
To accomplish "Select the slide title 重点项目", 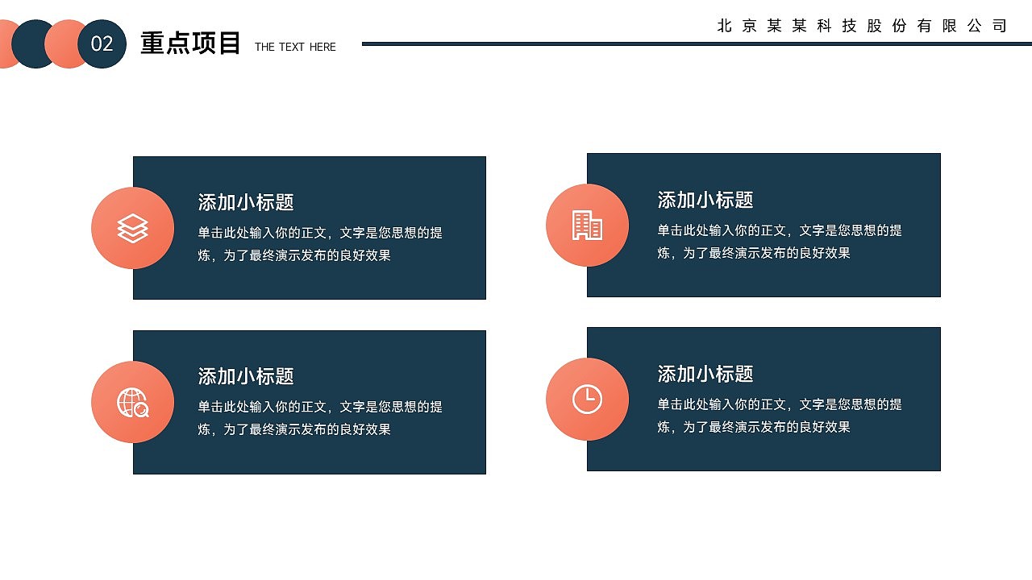I will point(191,42).
